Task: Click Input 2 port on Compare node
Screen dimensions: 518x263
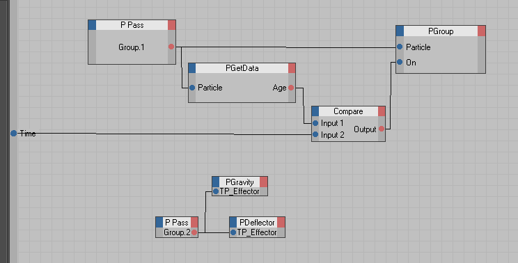Action: (315, 135)
